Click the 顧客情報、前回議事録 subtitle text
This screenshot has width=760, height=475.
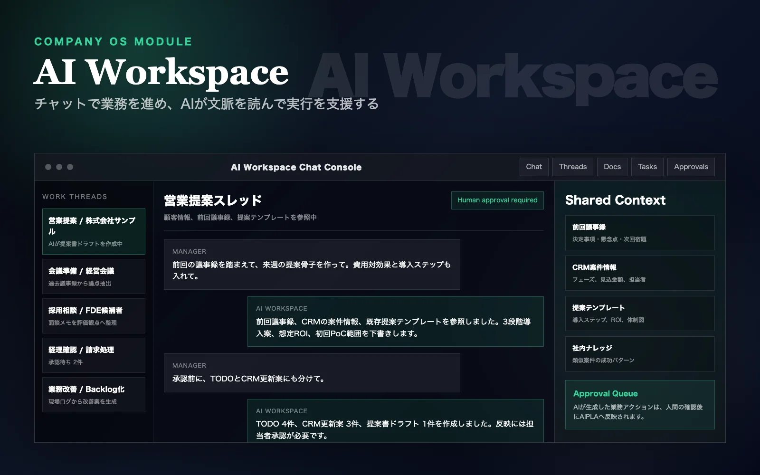pyautogui.click(x=240, y=218)
